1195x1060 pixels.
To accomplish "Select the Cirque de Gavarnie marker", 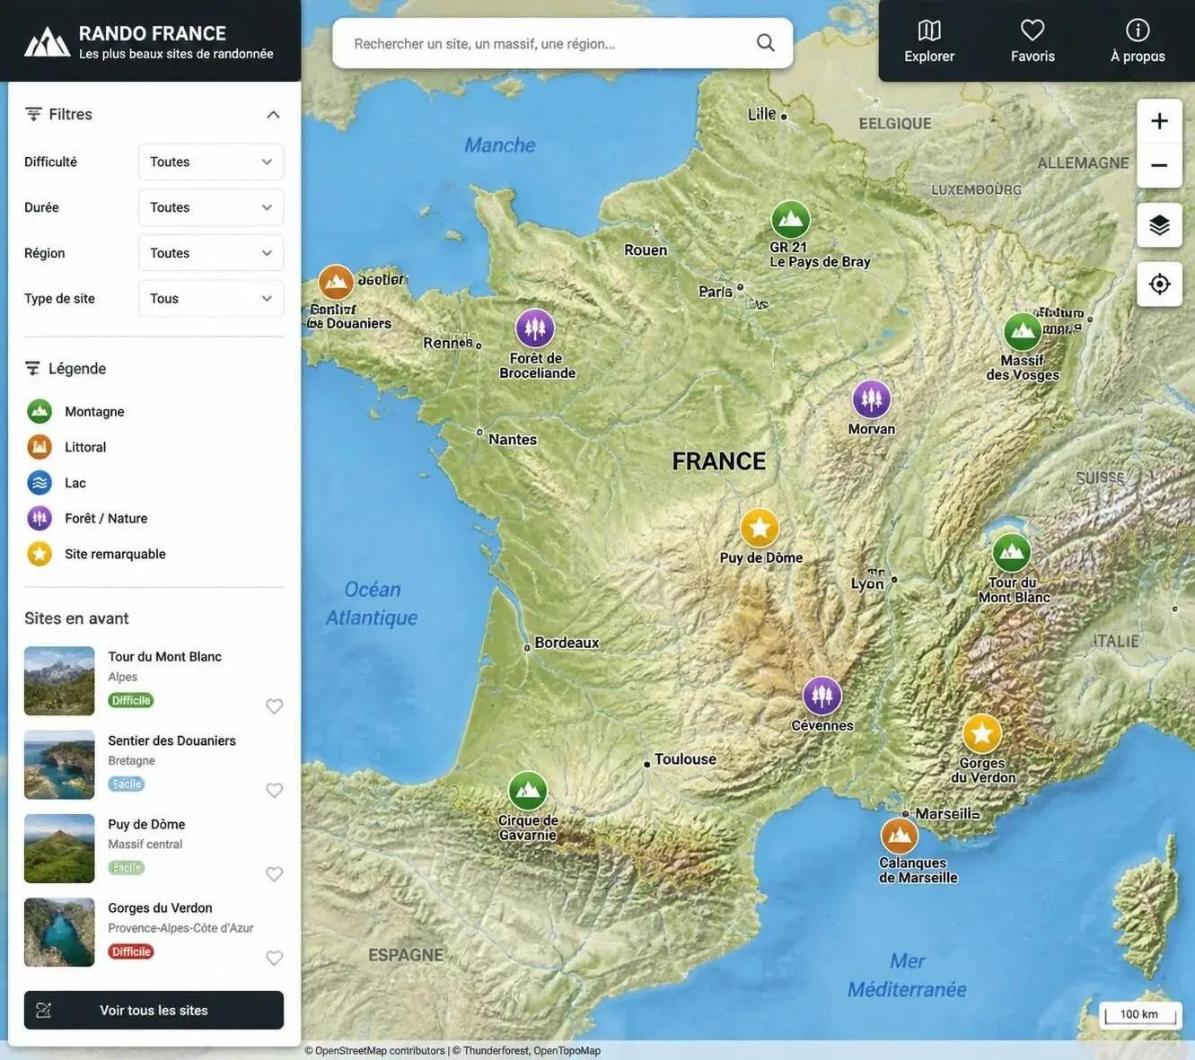I will click(528, 791).
